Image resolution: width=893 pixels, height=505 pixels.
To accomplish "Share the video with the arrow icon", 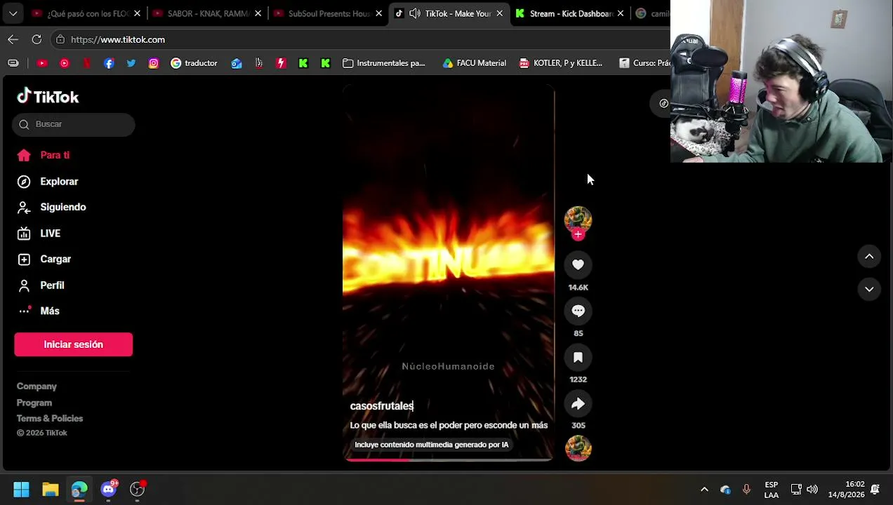I will (x=578, y=403).
